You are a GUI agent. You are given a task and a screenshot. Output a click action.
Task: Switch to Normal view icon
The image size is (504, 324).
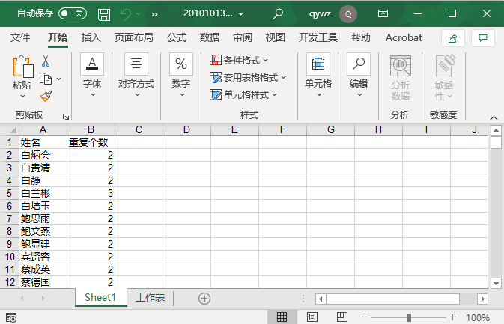282,317
